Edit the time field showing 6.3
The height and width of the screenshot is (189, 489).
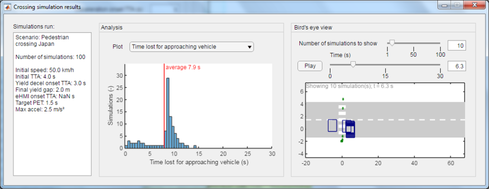tap(457, 66)
